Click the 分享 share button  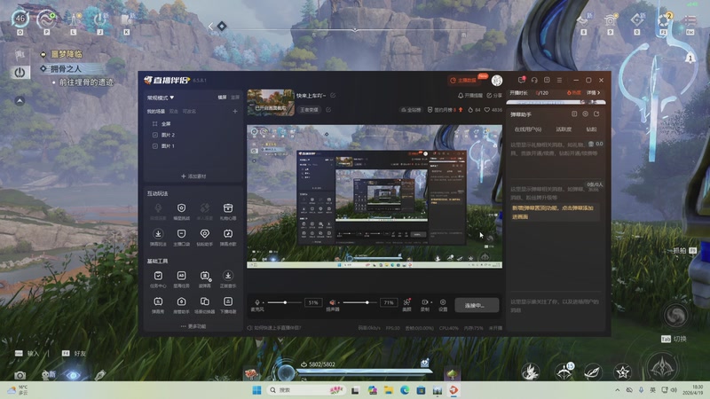(494, 96)
